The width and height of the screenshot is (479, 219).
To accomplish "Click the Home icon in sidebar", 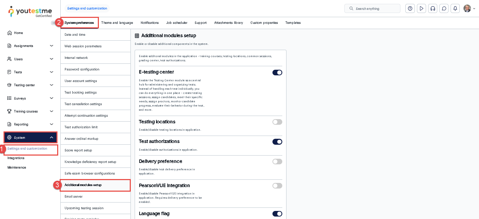I will pos(10,33).
